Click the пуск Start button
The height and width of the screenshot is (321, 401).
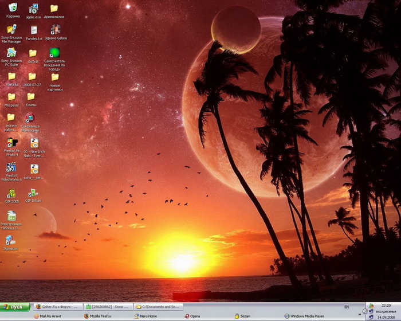tap(15, 307)
